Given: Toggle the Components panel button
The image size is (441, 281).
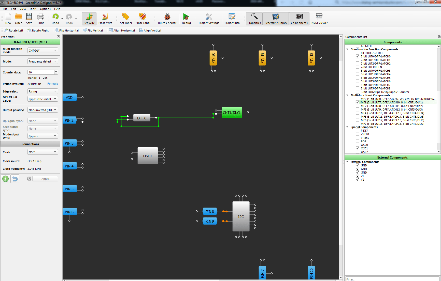Looking at the screenshot, I should pyautogui.click(x=299, y=19).
